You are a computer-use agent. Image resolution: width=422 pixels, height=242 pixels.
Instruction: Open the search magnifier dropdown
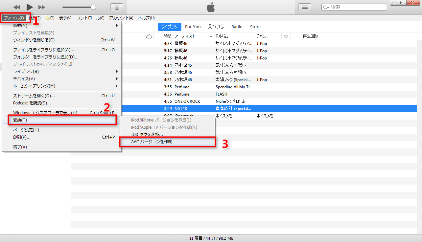pyautogui.click(x=326, y=7)
